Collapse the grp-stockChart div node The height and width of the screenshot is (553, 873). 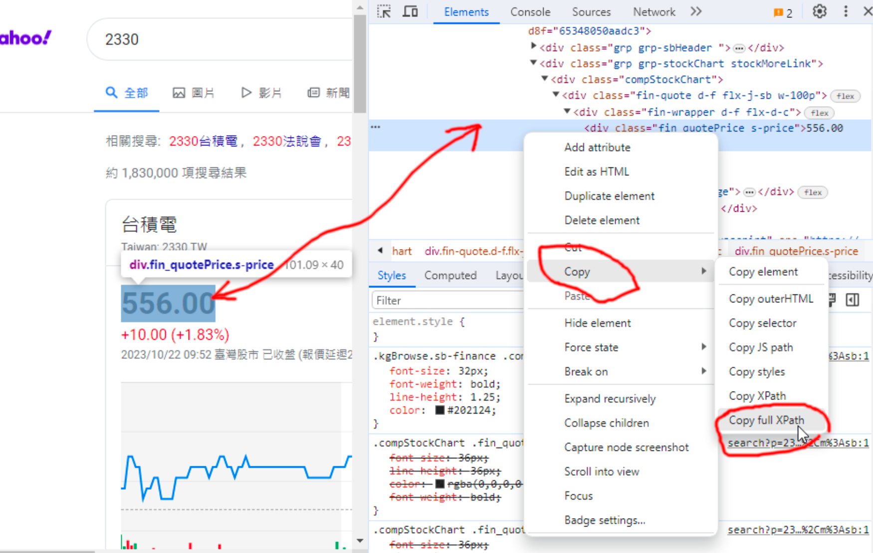(x=533, y=63)
